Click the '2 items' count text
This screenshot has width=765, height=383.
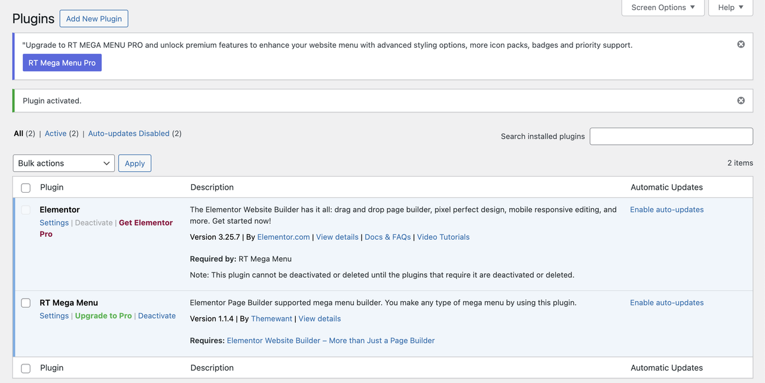tap(740, 163)
